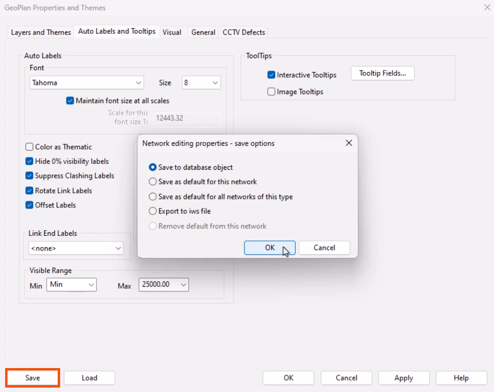
Task: Uncheck Rotate Link Labels
Action: point(29,191)
